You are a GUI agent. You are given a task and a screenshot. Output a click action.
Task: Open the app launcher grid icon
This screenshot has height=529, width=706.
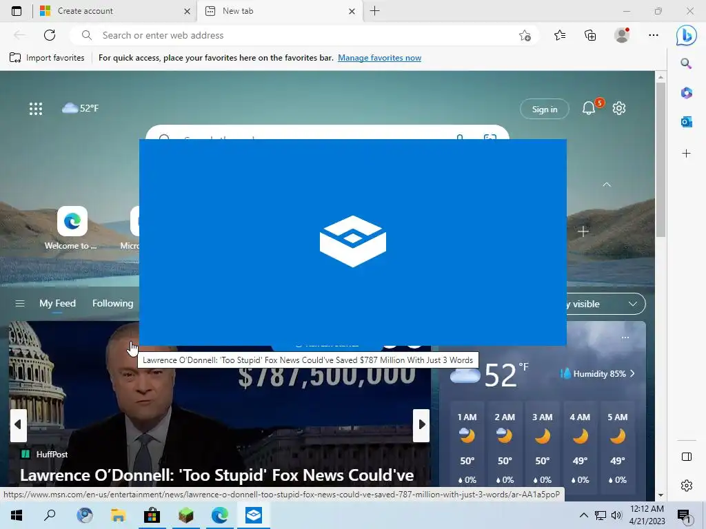coord(36,108)
